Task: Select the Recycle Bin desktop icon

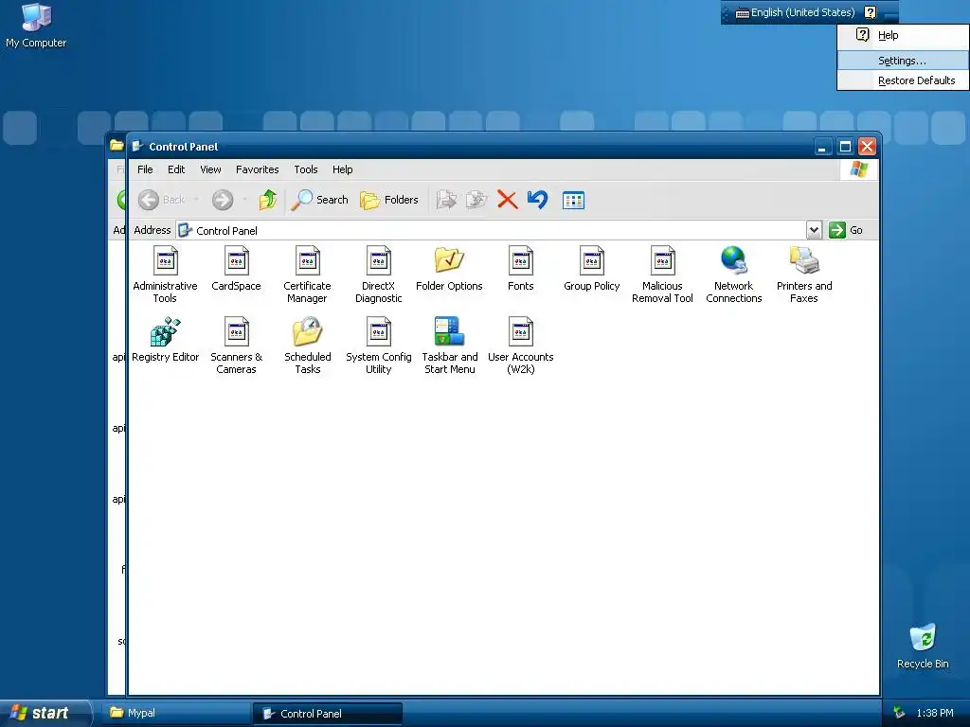Action: [923, 647]
